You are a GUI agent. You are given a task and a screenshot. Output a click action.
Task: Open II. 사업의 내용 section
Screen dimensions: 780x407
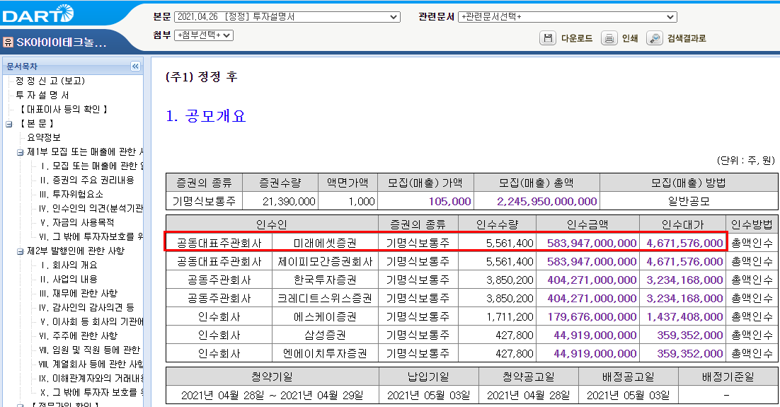[69, 279]
